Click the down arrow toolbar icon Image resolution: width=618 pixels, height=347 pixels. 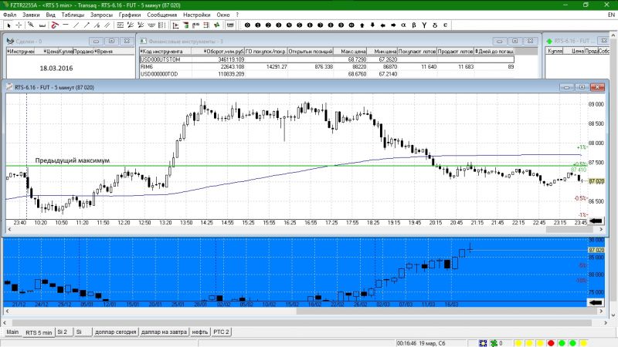pos(372,25)
